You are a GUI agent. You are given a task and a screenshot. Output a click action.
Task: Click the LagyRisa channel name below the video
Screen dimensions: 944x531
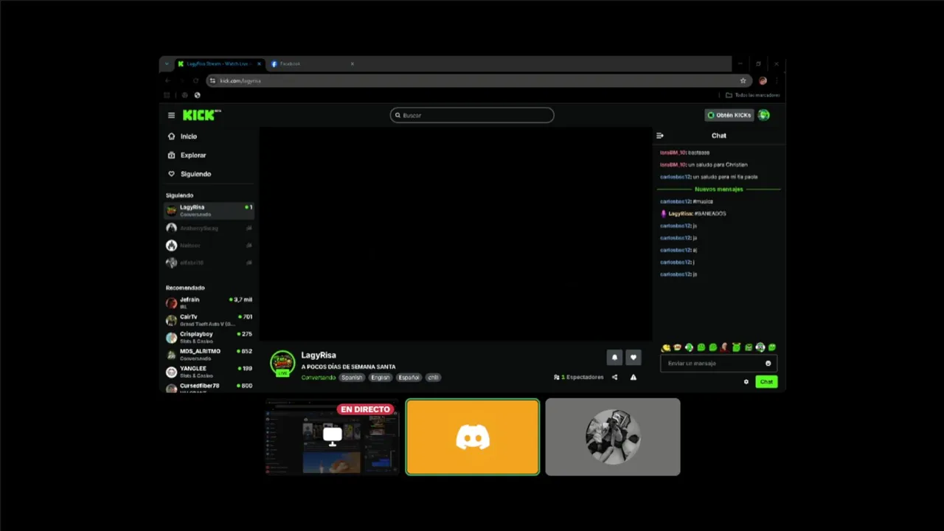click(319, 355)
